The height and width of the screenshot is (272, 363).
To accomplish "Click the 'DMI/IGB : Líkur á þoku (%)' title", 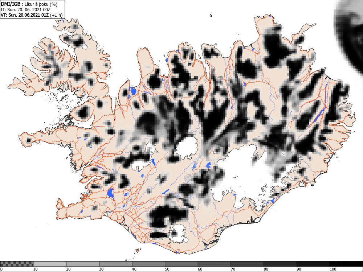I will [29, 4].
